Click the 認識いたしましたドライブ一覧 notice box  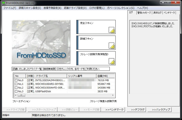click(x=61, y=69)
